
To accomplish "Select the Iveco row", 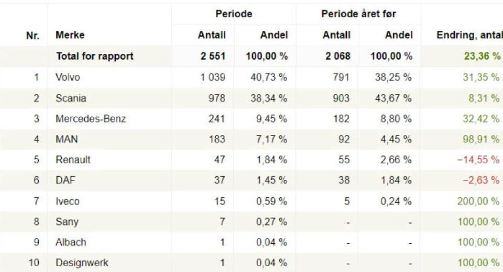I will [68, 201].
